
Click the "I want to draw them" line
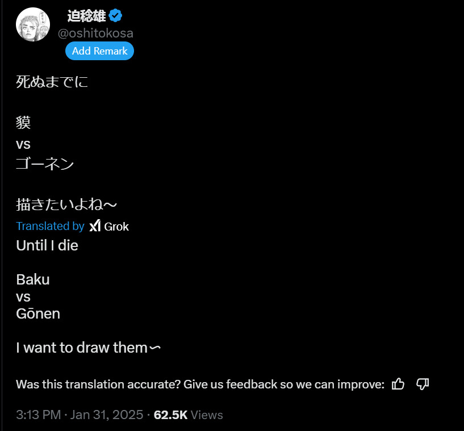coord(82,348)
